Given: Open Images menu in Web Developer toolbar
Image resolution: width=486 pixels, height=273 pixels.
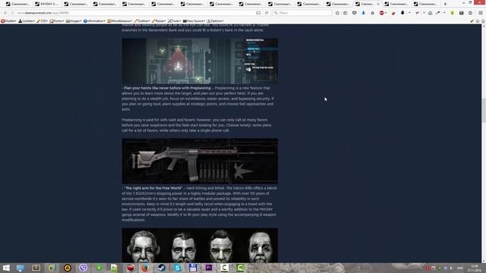Looking at the screenshot, I should 74,21.
